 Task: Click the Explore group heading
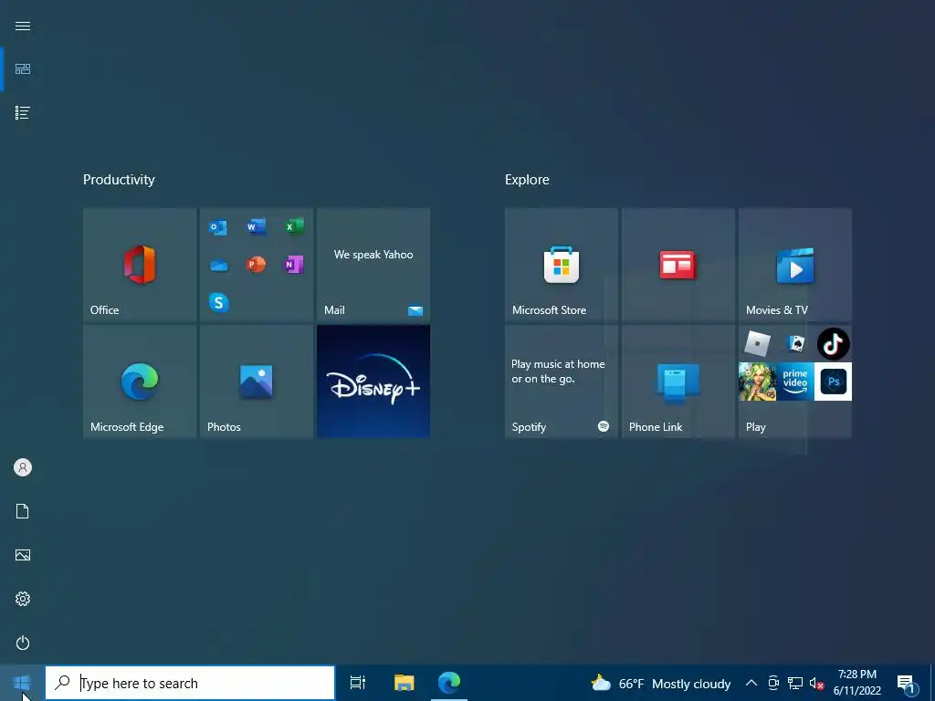coord(527,180)
